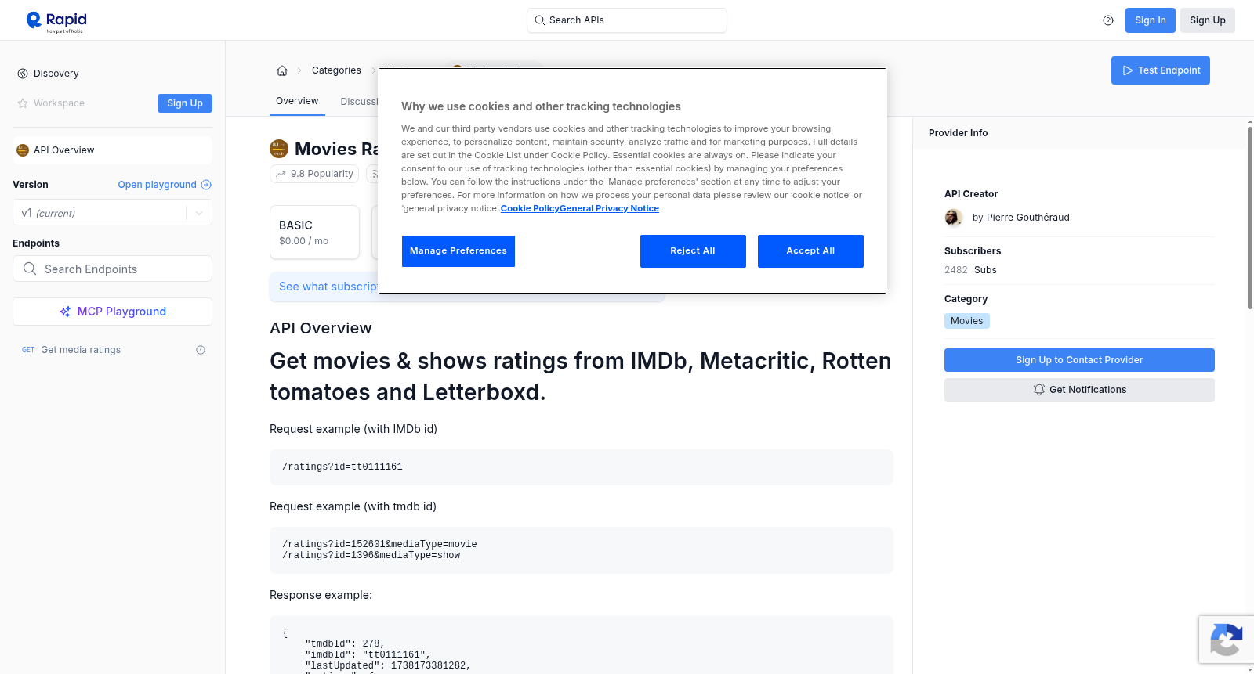This screenshot has height=674, width=1254.
Task: Switch to the Overview tab
Action: [x=297, y=101]
